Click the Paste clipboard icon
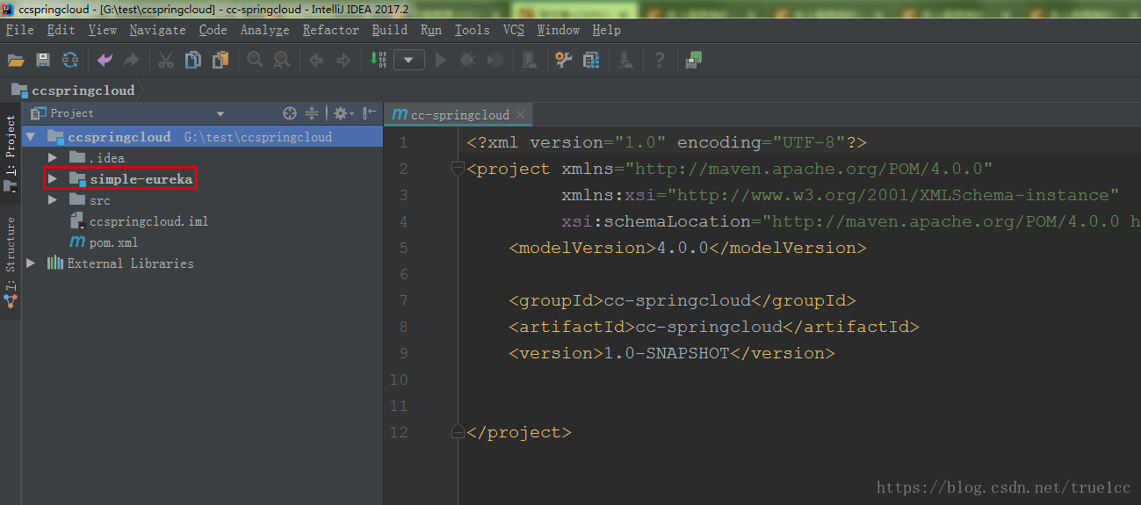Screen dimensions: 1141x505 click(220, 60)
